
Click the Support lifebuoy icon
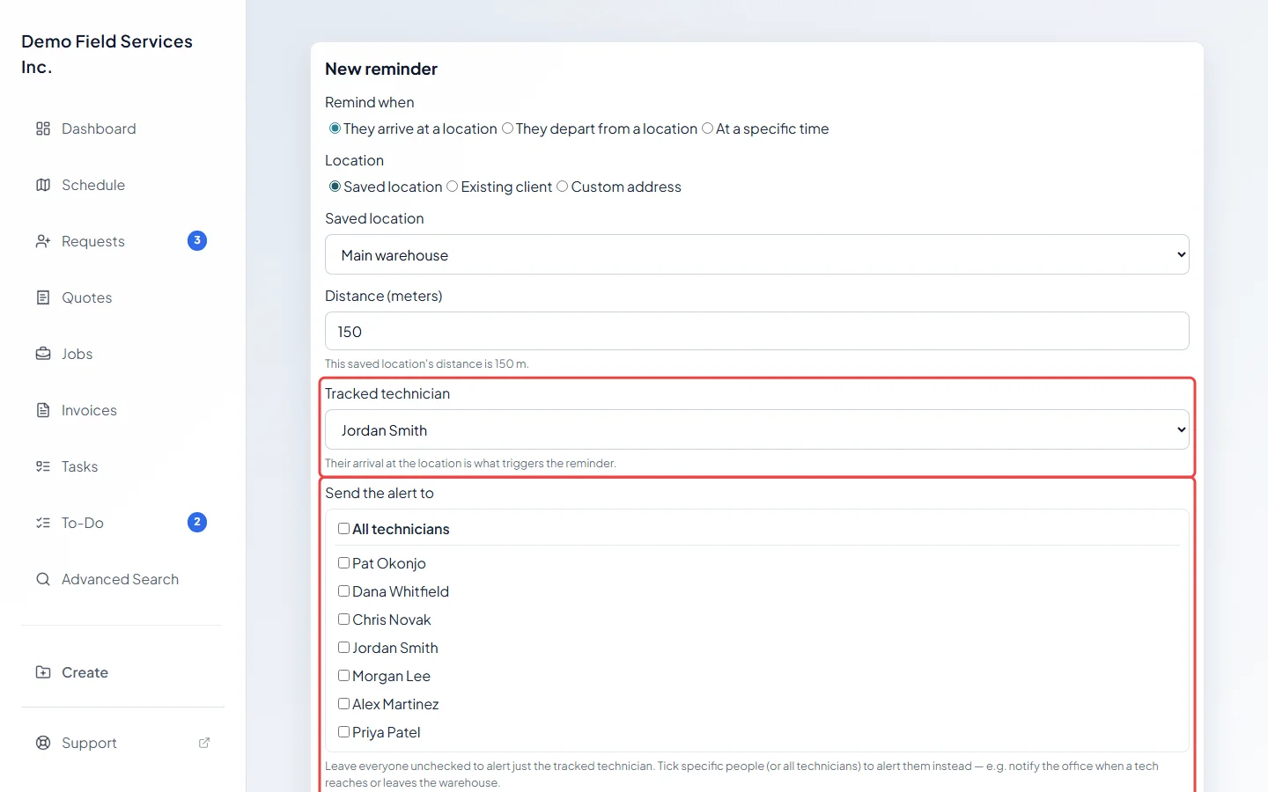pyautogui.click(x=43, y=743)
